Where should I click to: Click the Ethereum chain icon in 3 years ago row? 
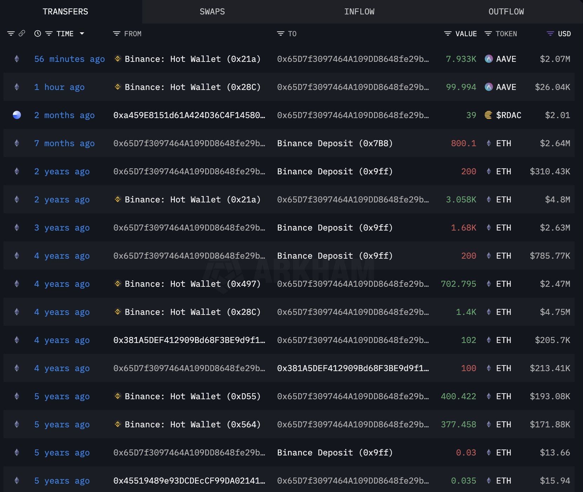tap(17, 227)
